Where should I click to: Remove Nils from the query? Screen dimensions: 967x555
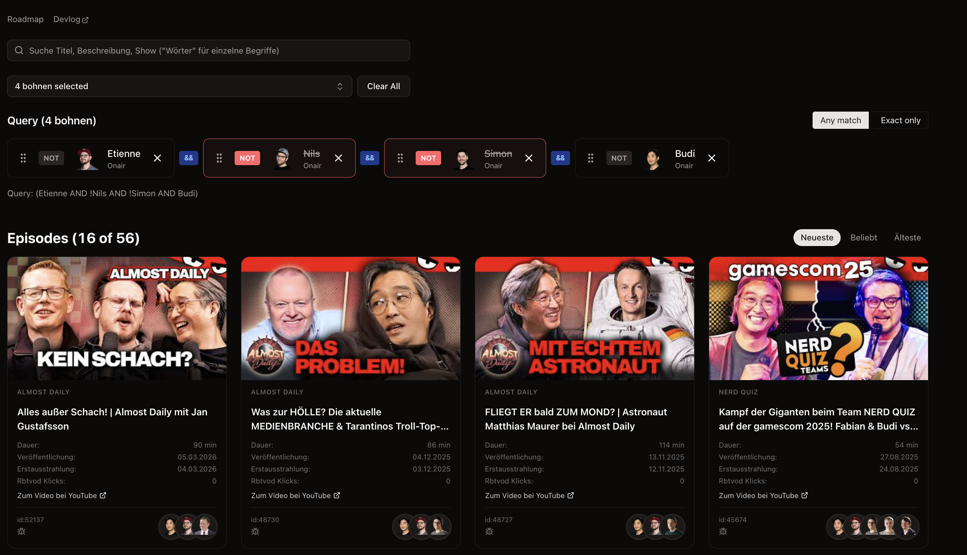[x=338, y=158]
